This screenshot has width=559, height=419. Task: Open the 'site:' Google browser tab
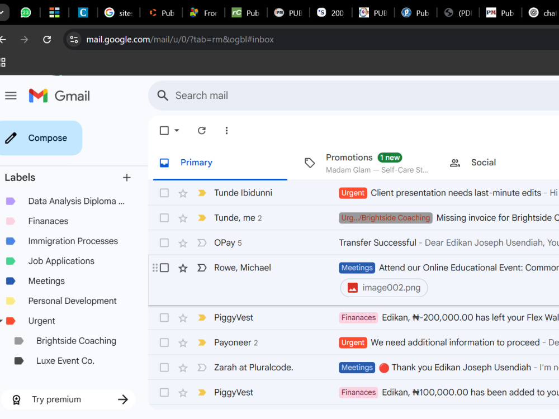[x=119, y=13]
